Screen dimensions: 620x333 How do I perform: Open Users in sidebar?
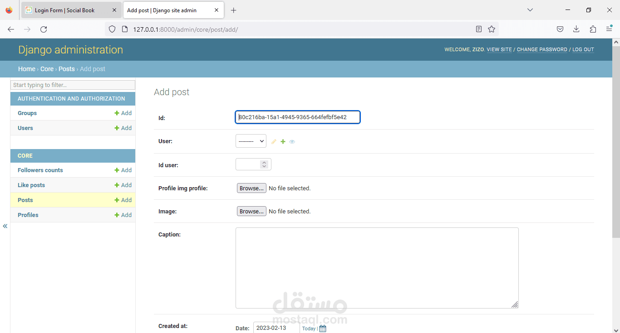(25, 128)
